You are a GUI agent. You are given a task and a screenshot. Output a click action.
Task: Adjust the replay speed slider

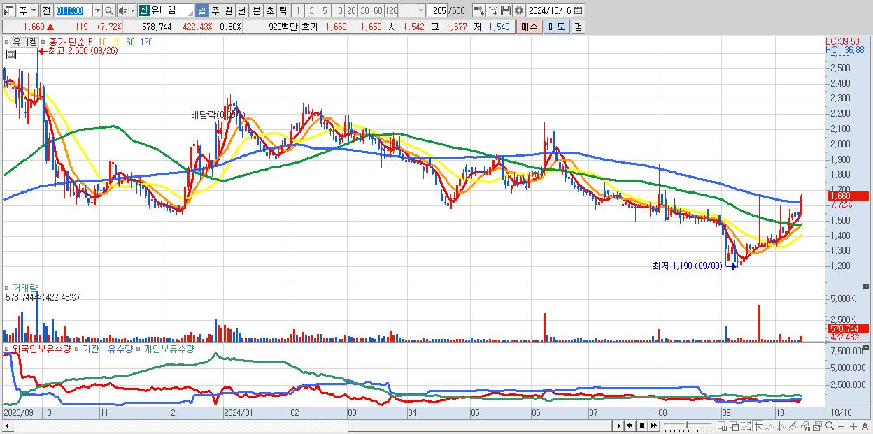(688, 426)
